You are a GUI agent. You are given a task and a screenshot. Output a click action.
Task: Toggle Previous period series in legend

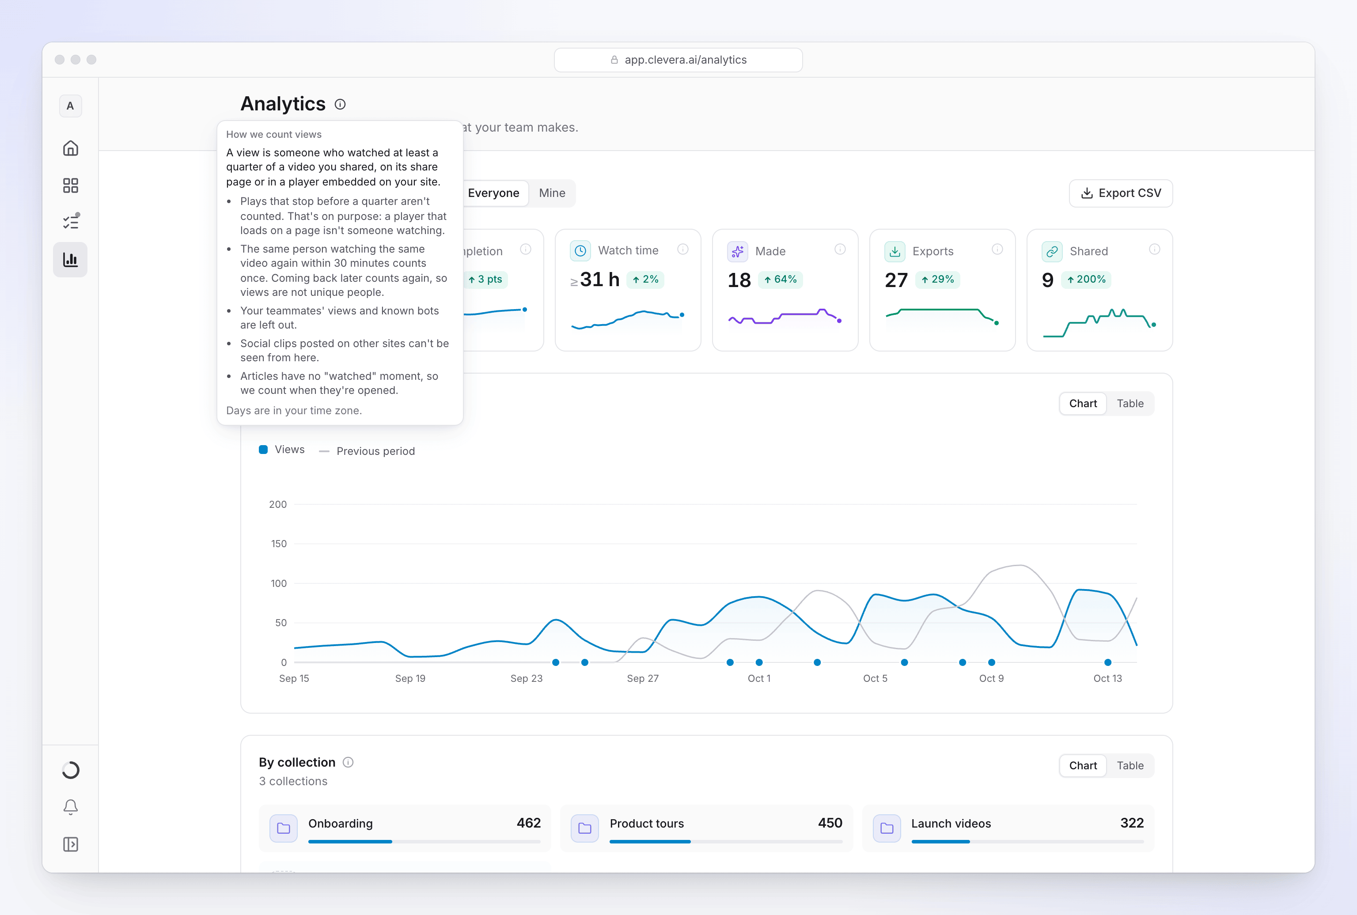[367, 451]
